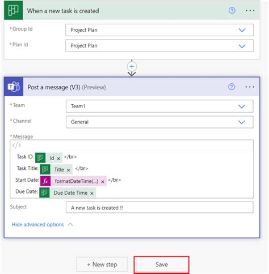Select the Id Planner token
The image size is (269, 274).
(49, 158)
